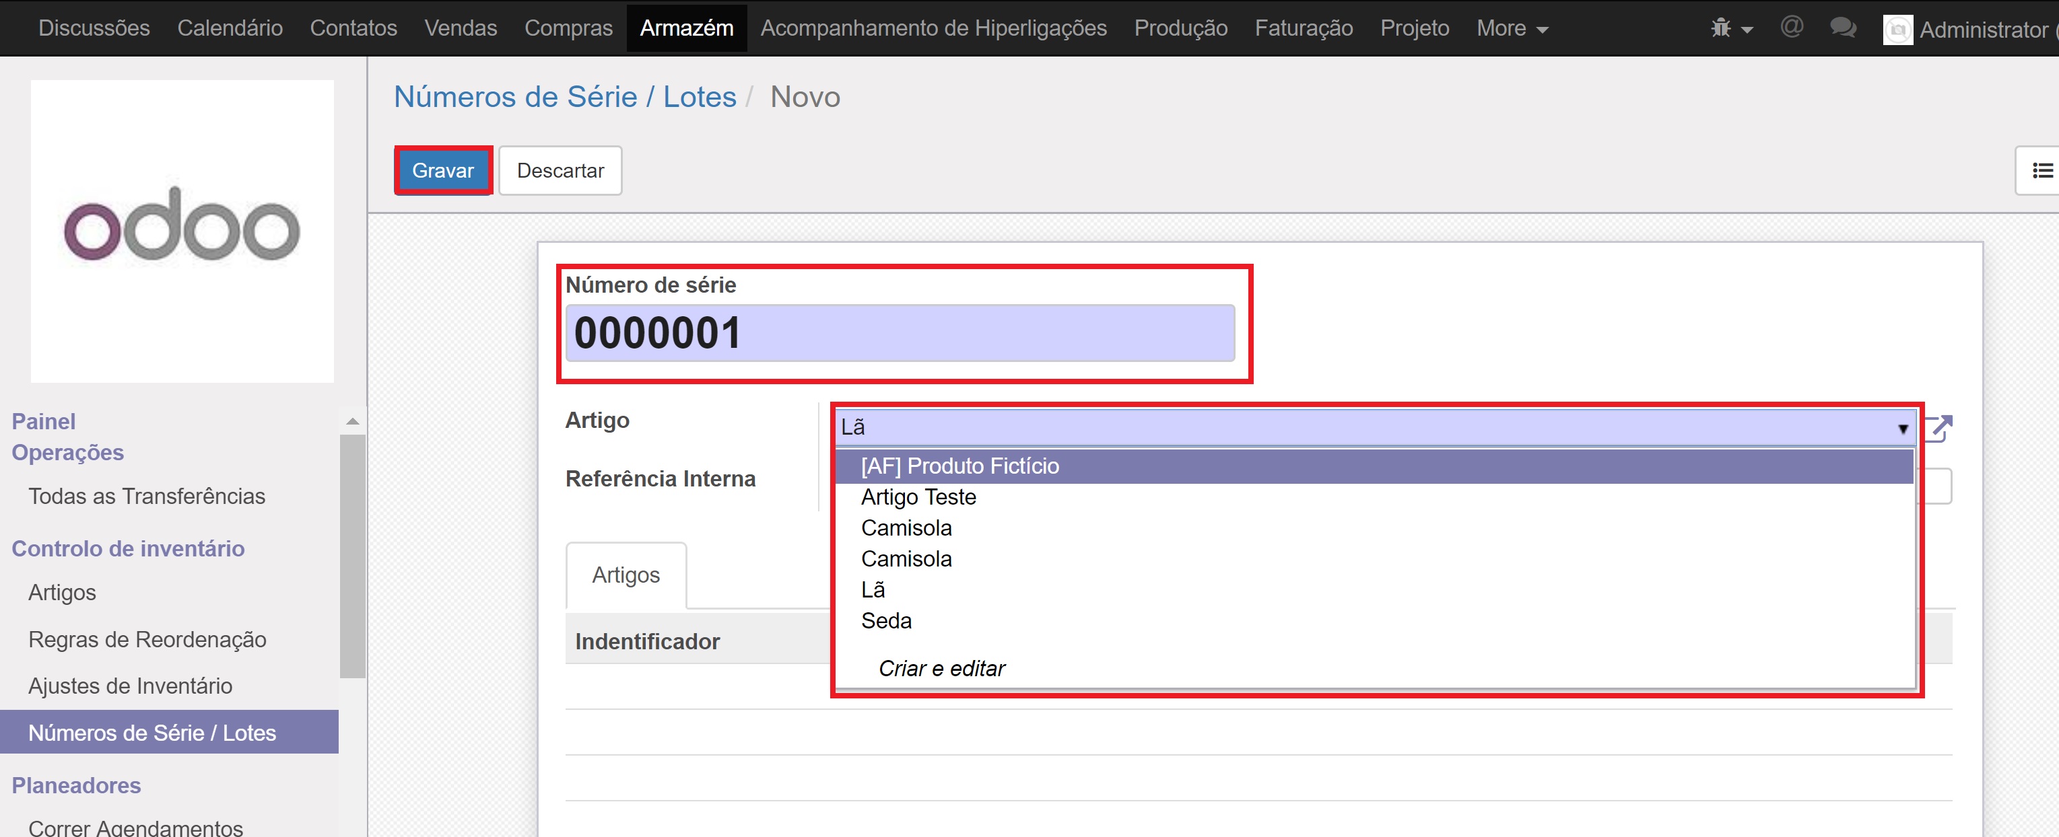Click the Número de série field
Viewport: 2059px width, 837px height.
pos(900,333)
